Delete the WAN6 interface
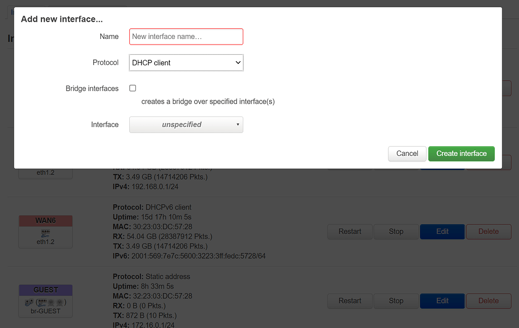Image resolution: width=519 pixels, height=328 pixels. click(x=488, y=231)
